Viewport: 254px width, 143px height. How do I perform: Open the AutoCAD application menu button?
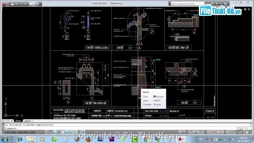click(4, 4)
